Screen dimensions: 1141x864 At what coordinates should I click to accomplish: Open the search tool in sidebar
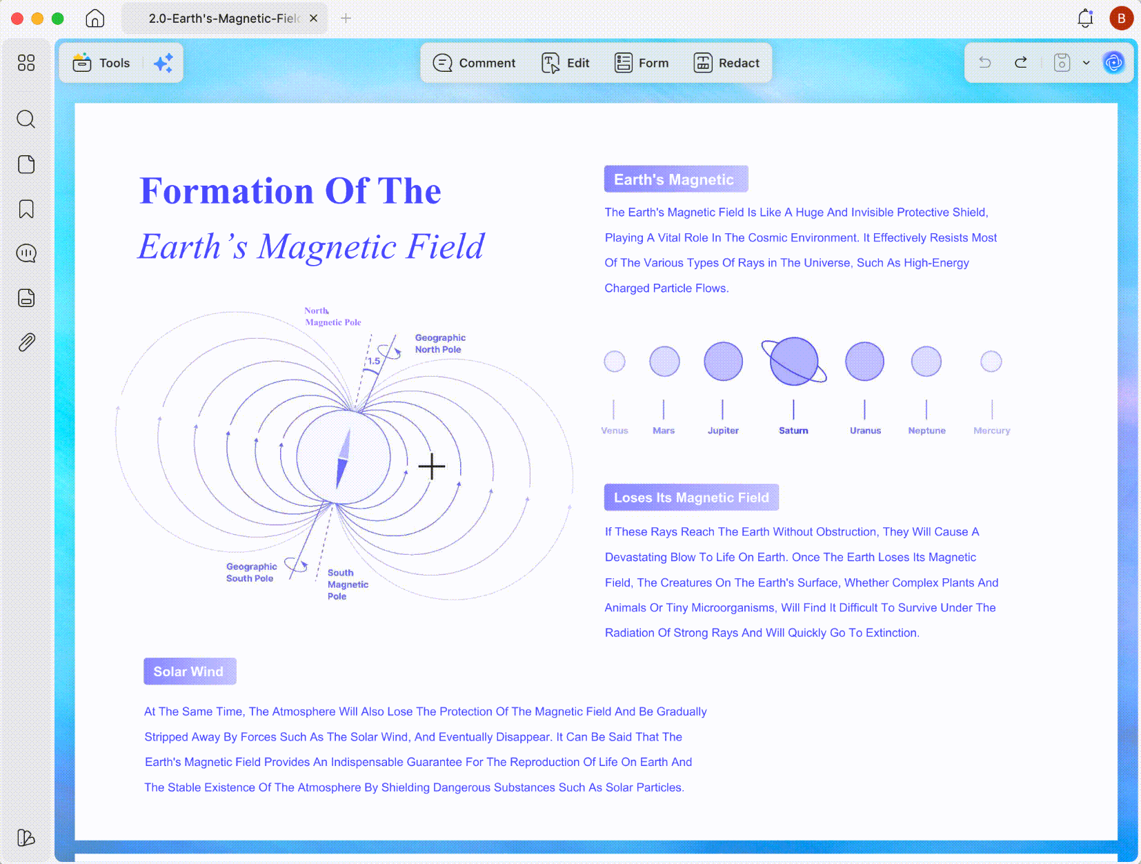(x=26, y=119)
